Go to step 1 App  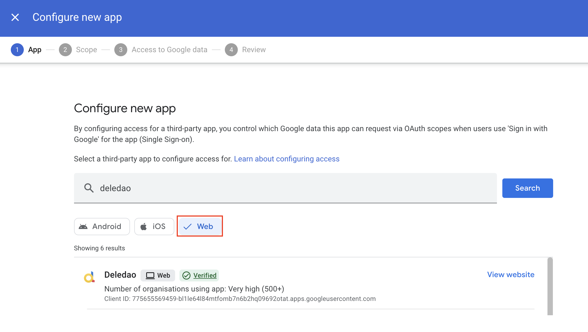tap(26, 50)
